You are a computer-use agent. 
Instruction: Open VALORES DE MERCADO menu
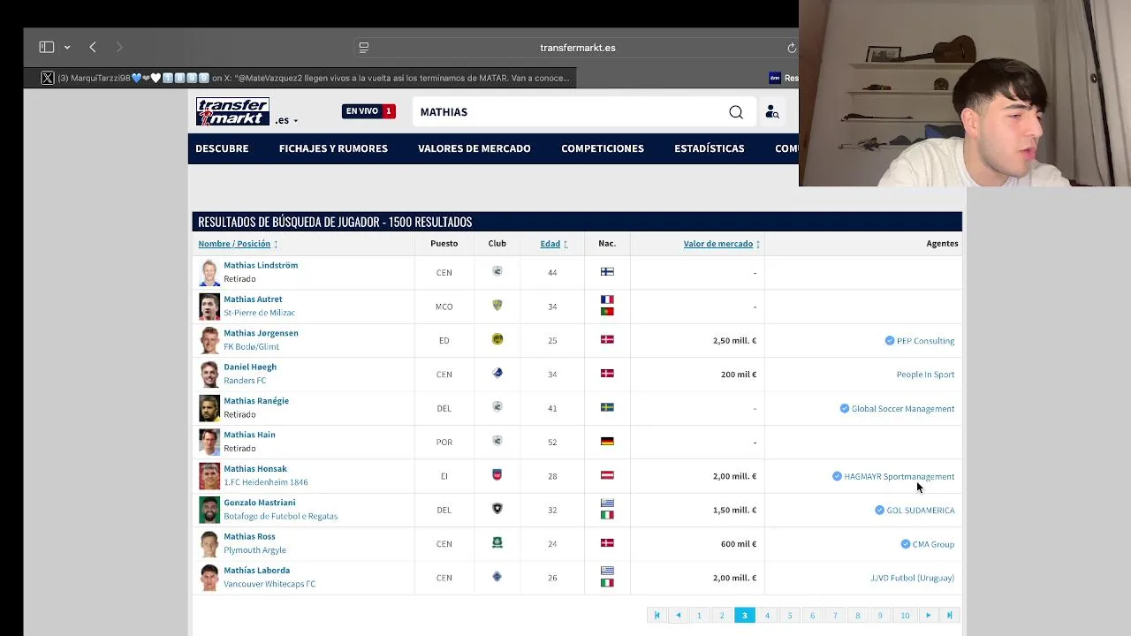pos(474,148)
